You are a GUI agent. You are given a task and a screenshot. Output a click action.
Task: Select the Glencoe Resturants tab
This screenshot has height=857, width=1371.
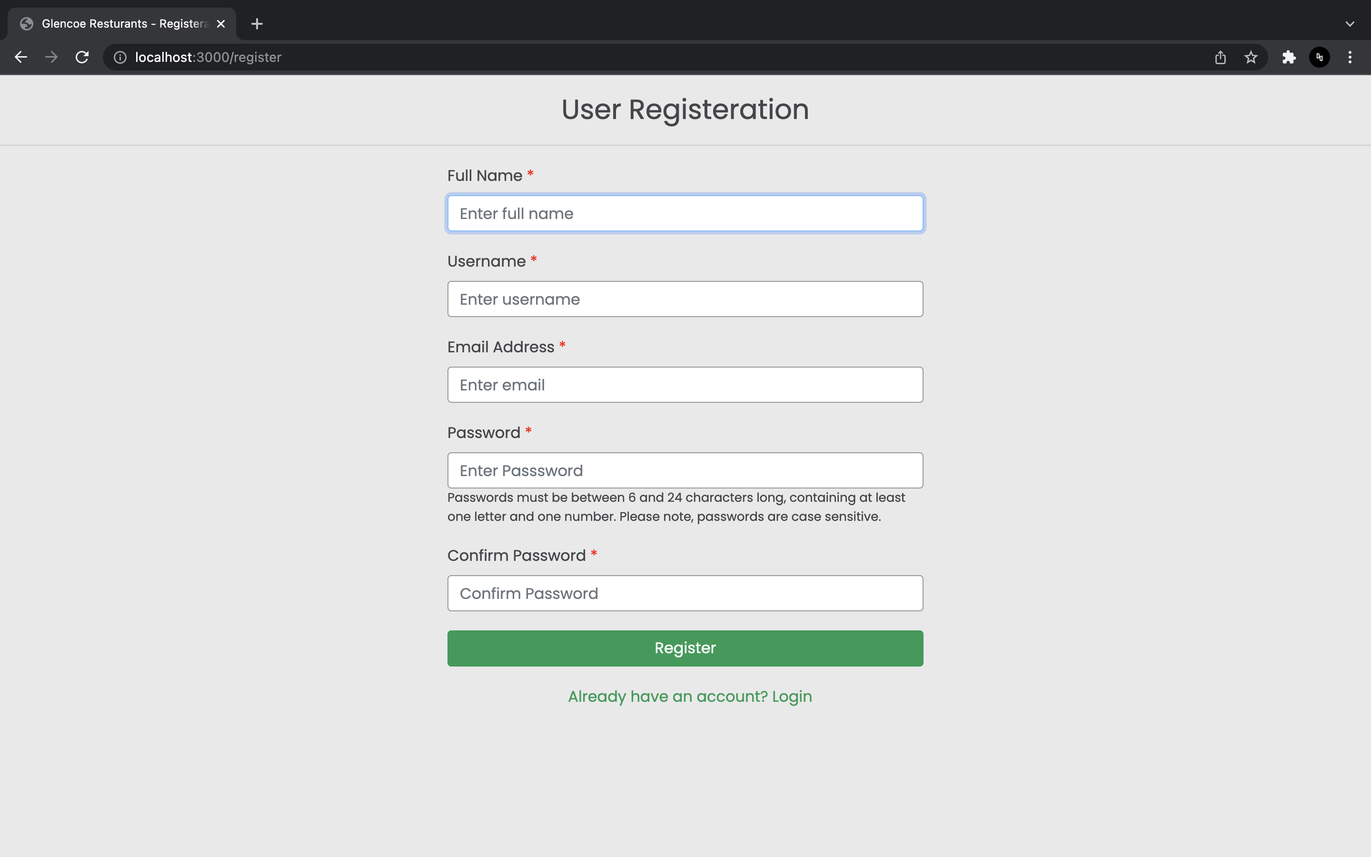coord(122,24)
